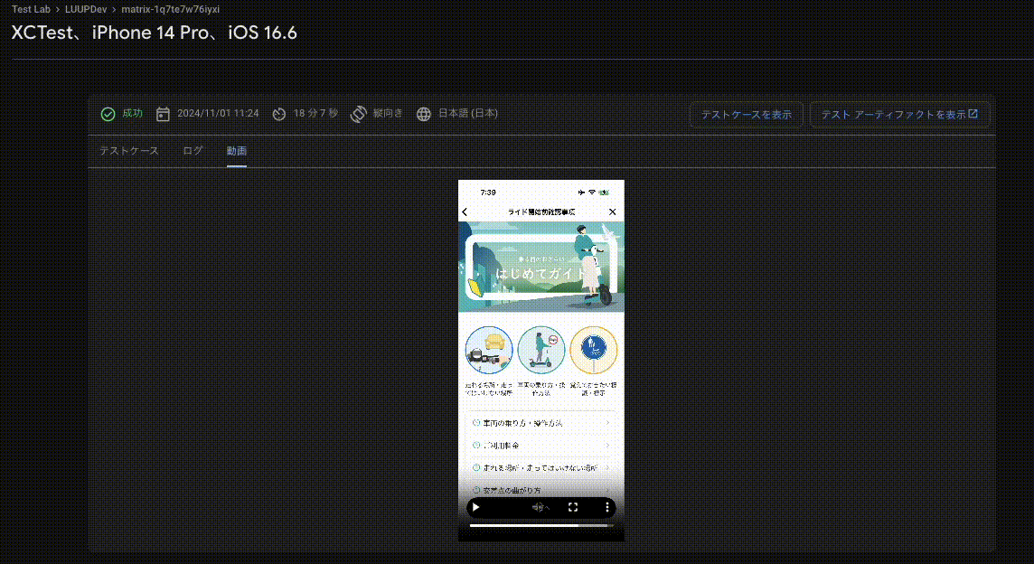This screenshot has height=564, width=1034.
Task: Open 車両の乗り方・操作方法 list row
Action: tap(541, 423)
